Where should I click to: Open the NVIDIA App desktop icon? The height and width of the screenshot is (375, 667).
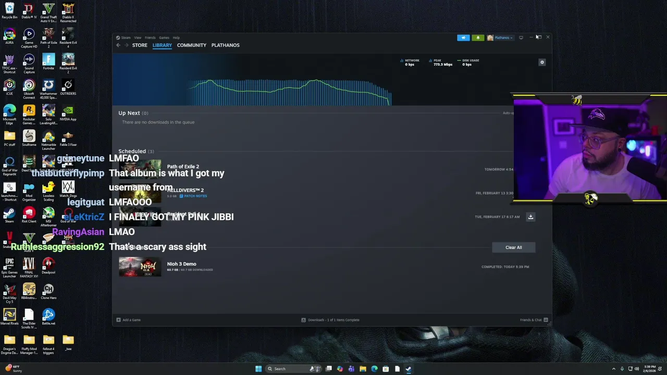click(x=68, y=114)
